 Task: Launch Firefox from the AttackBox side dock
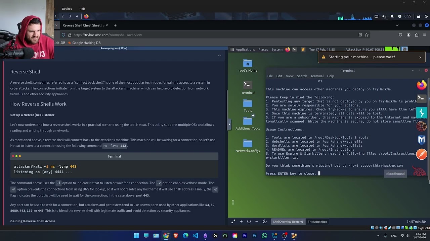422,85
